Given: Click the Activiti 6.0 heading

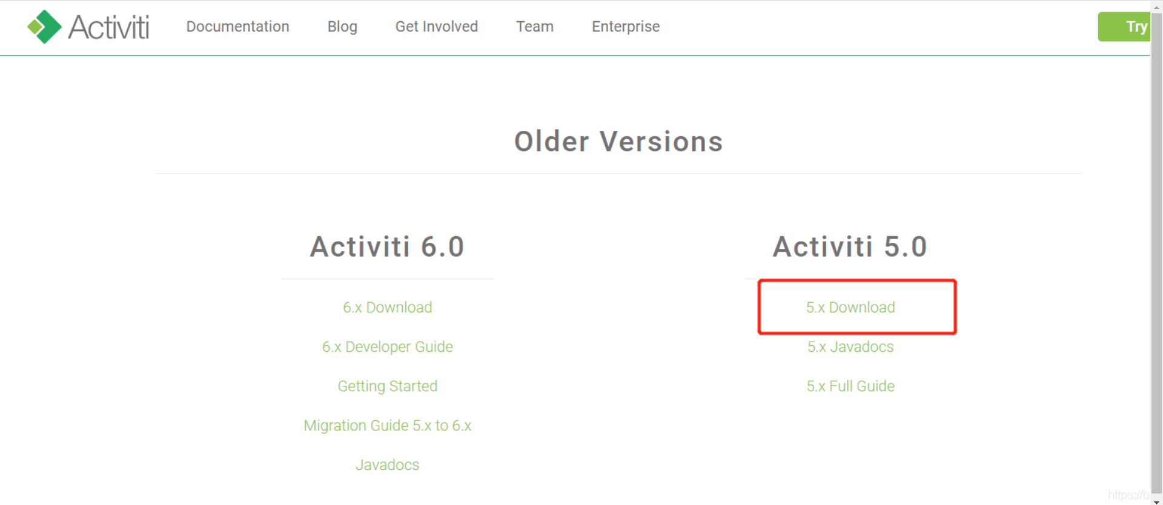Looking at the screenshot, I should point(388,246).
